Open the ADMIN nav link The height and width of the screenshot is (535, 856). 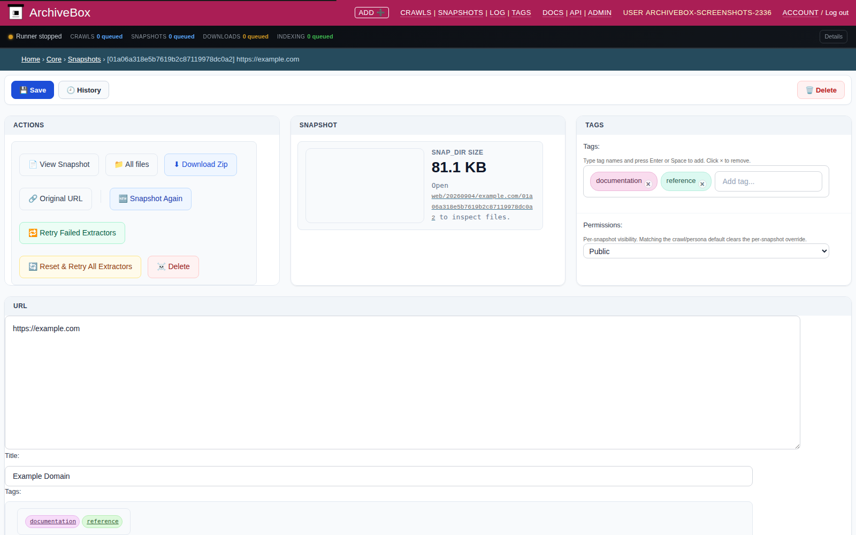600,13
